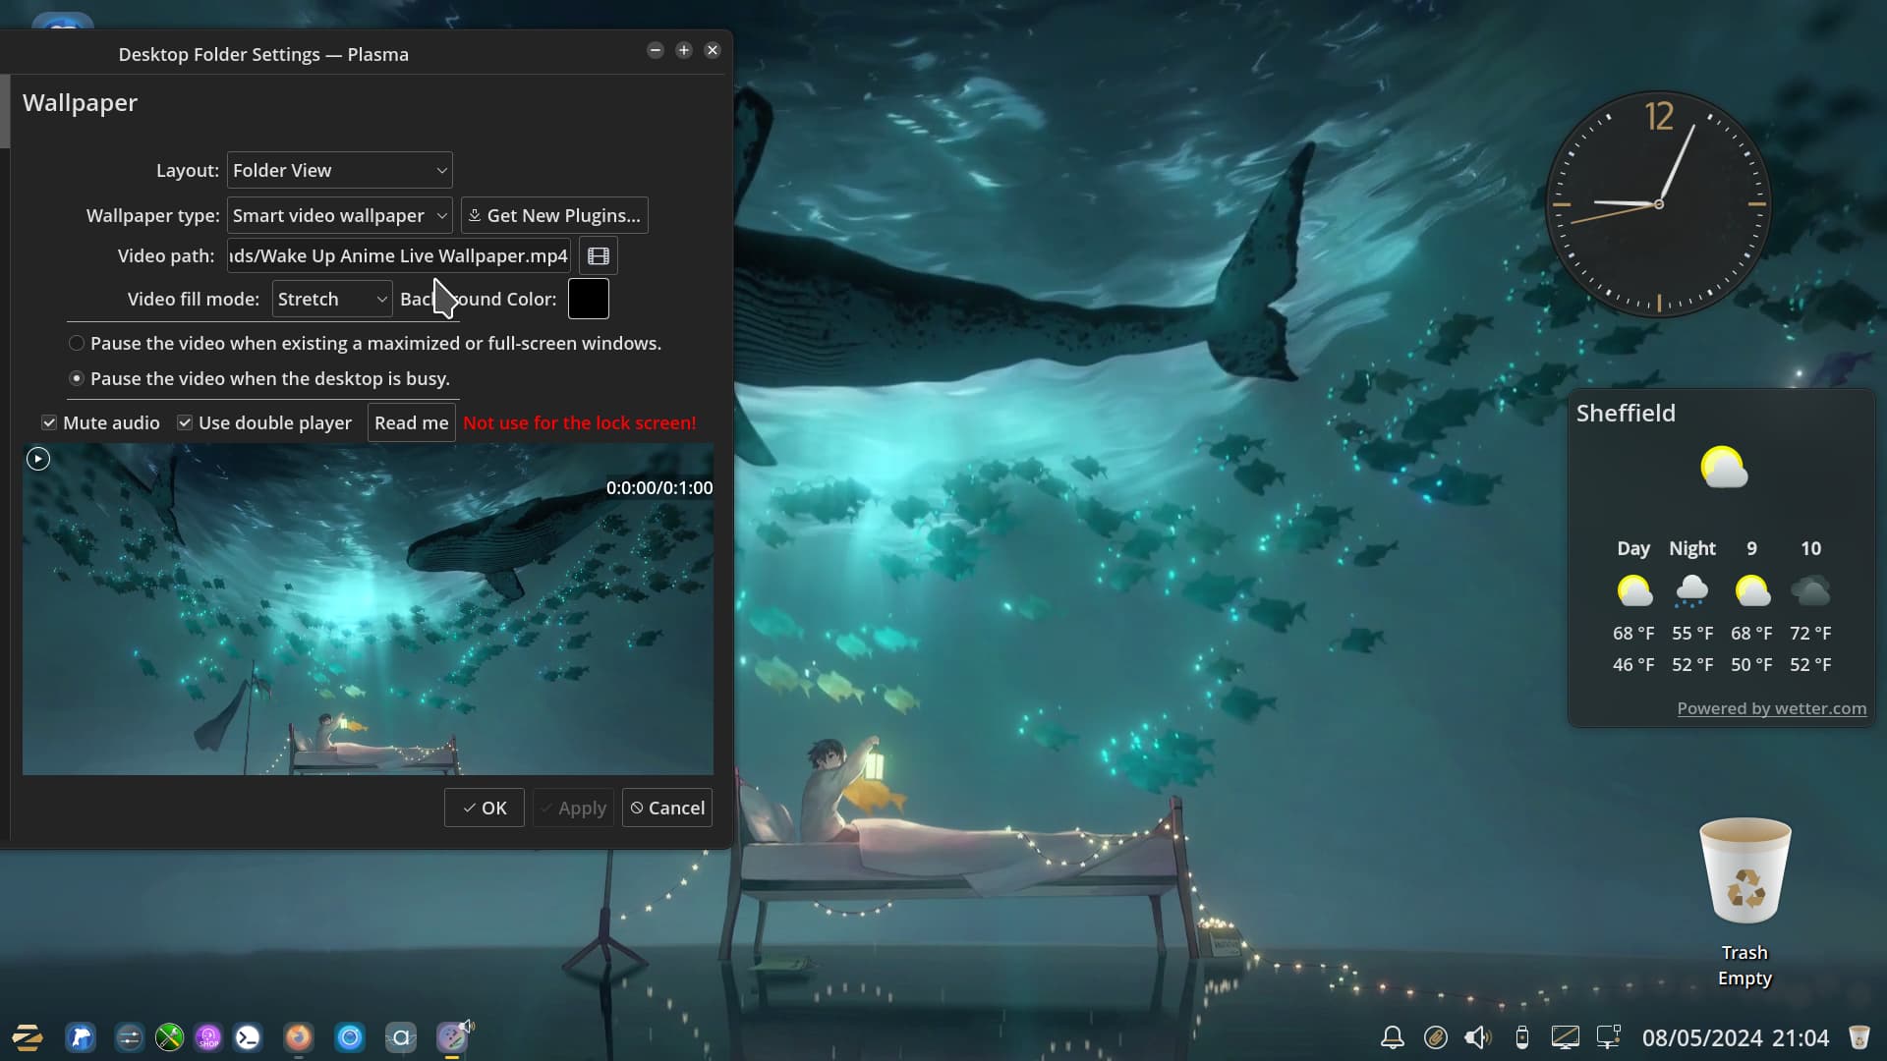The height and width of the screenshot is (1061, 1887).
Task: Click the sunny forecast icon under Day
Action: [x=1634, y=590]
